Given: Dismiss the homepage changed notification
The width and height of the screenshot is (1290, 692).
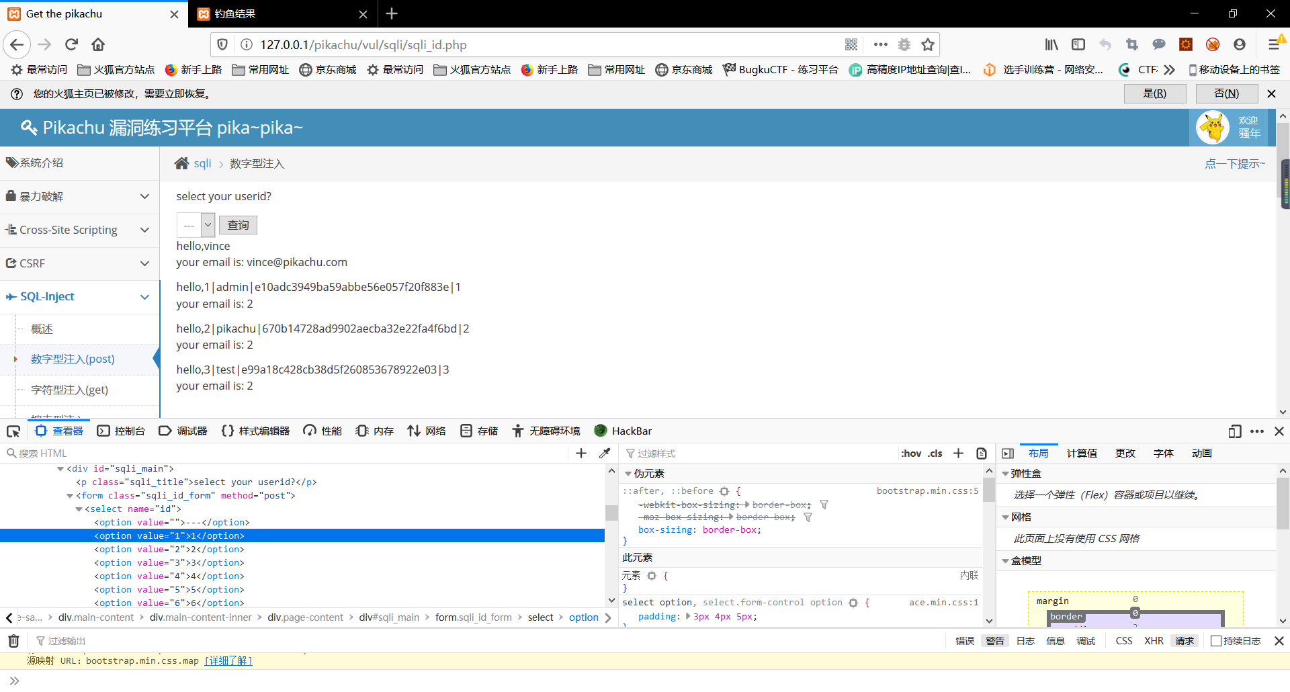Looking at the screenshot, I should [x=1271, y=94].
